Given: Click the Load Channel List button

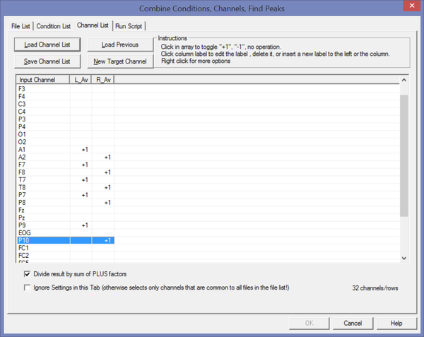Looking at the screenshot, I should pos(47,45).
